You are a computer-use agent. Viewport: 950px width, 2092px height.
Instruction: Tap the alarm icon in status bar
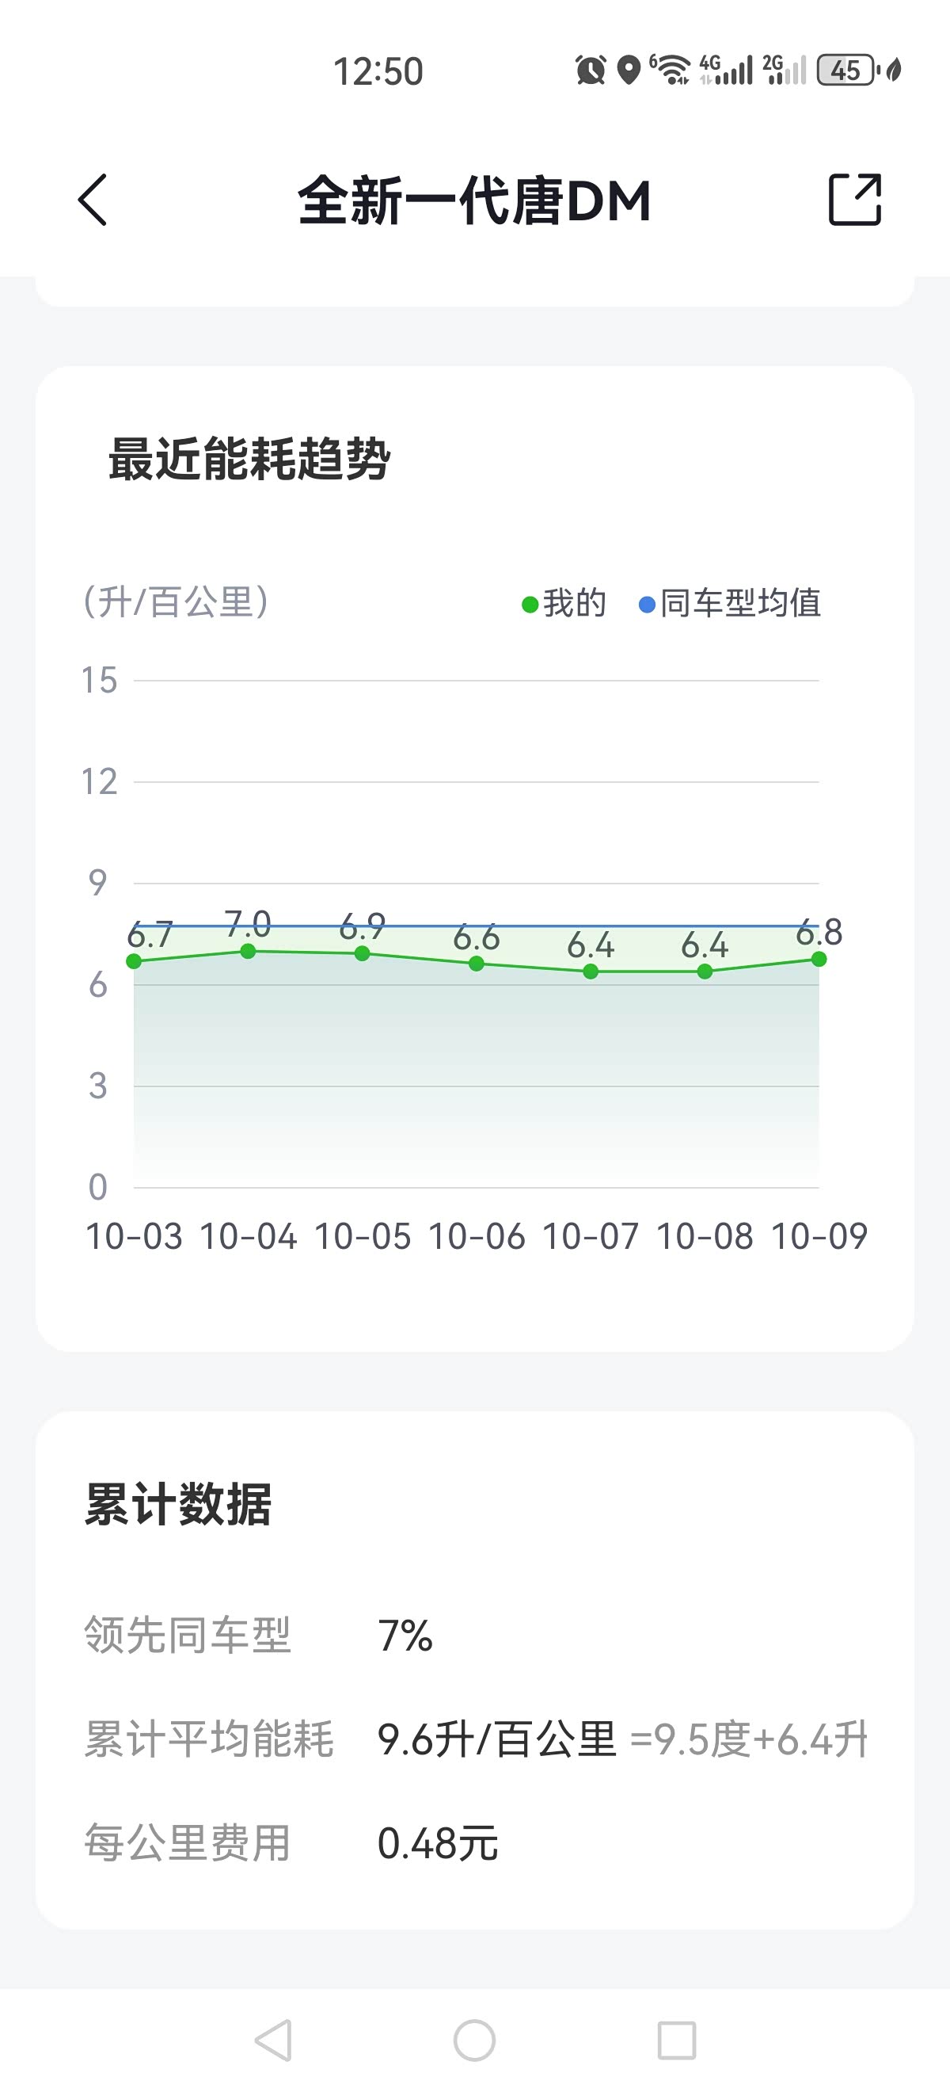coord(591,70)
